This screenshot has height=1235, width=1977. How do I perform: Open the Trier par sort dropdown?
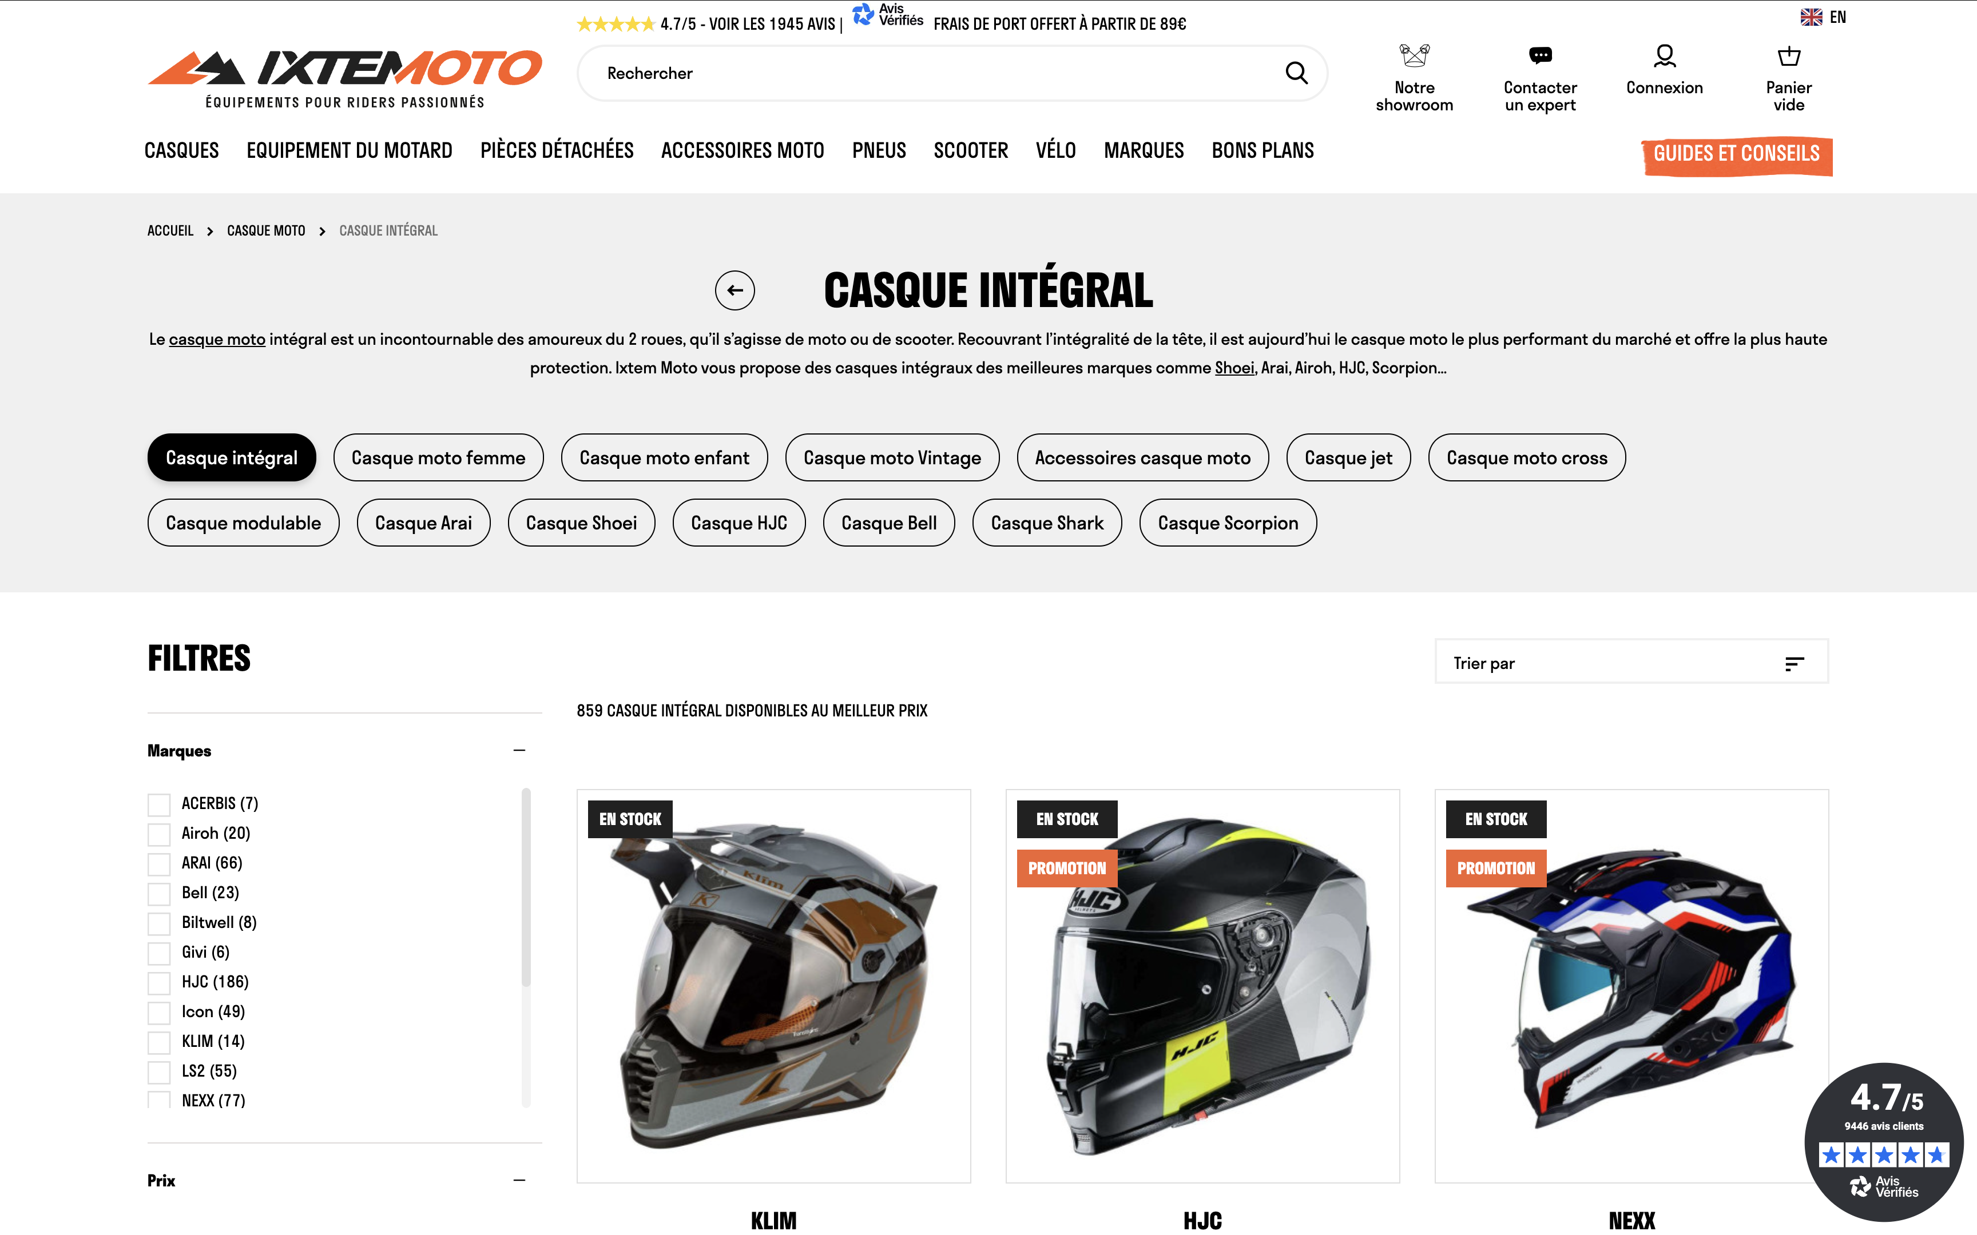click(x=1630, y=663)
